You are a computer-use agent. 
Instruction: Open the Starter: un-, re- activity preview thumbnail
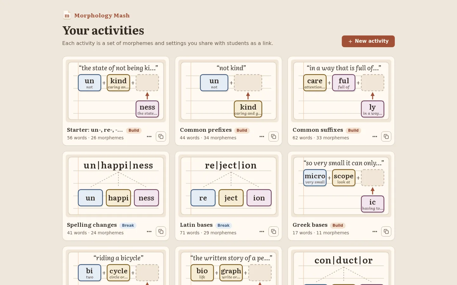116,91
